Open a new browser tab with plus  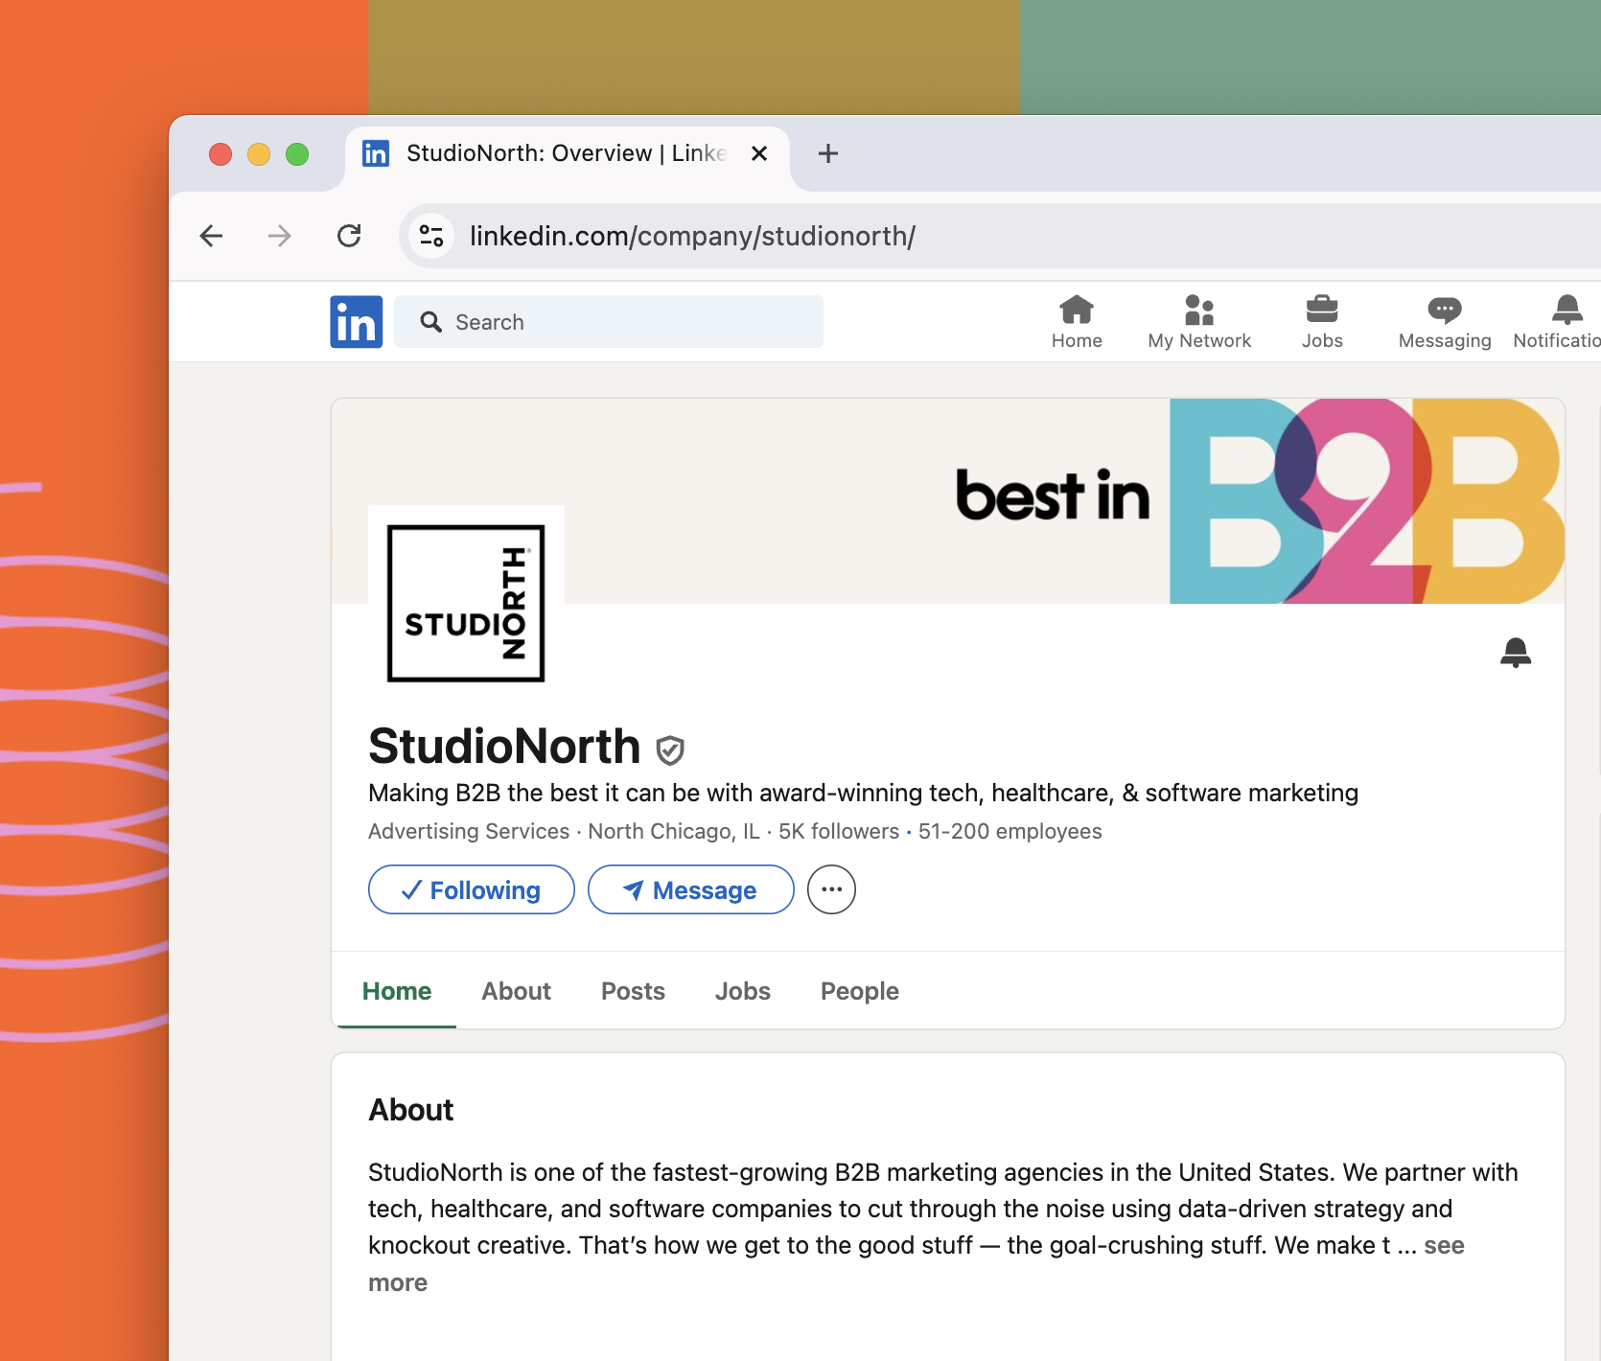828,153
